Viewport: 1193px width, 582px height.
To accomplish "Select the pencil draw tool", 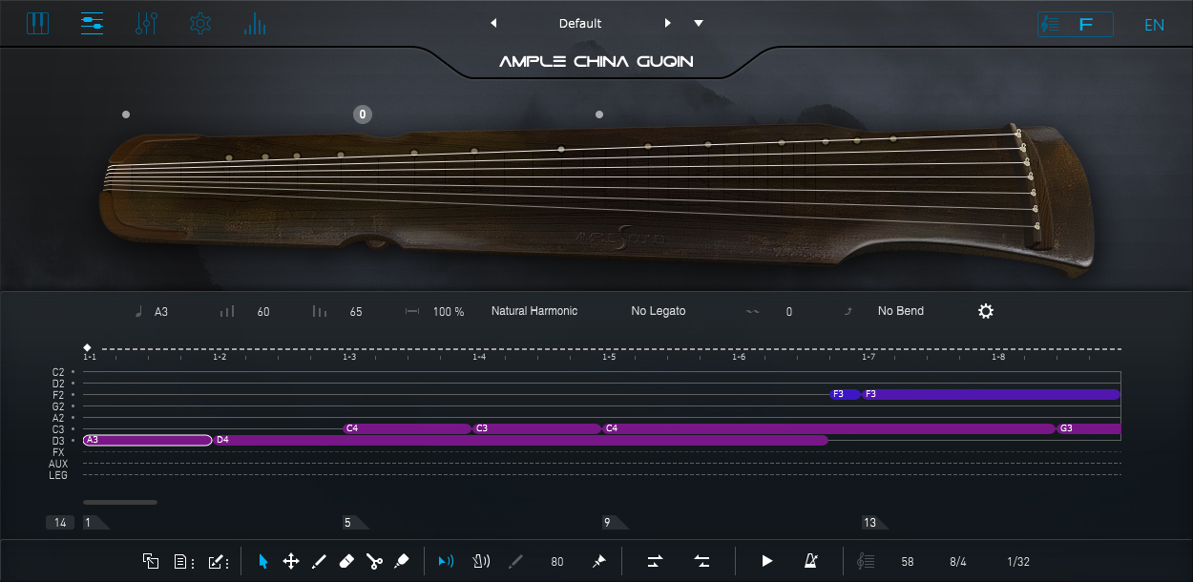I will coord(320,562).
